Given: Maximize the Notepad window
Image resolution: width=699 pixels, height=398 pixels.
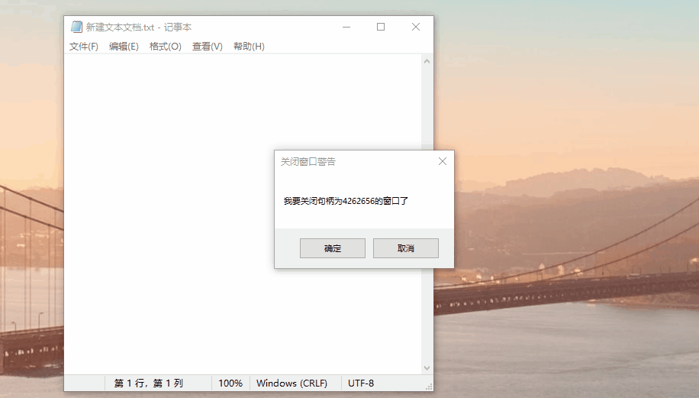Looking at the screenshot, I should tap(381, 27).
